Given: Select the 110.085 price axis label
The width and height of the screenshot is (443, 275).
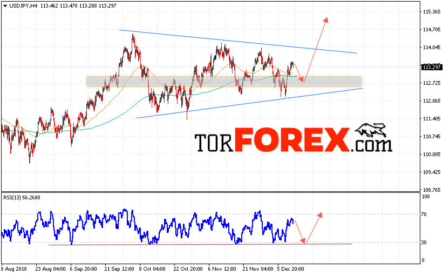Looking at the screenshot, I should click(432, 154).
